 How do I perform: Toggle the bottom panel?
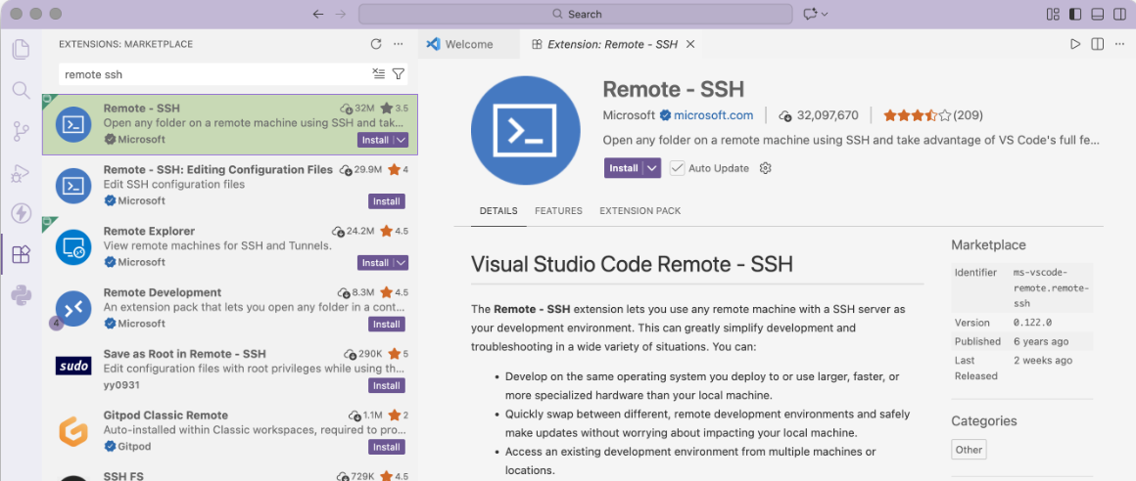pos(1097,14)
